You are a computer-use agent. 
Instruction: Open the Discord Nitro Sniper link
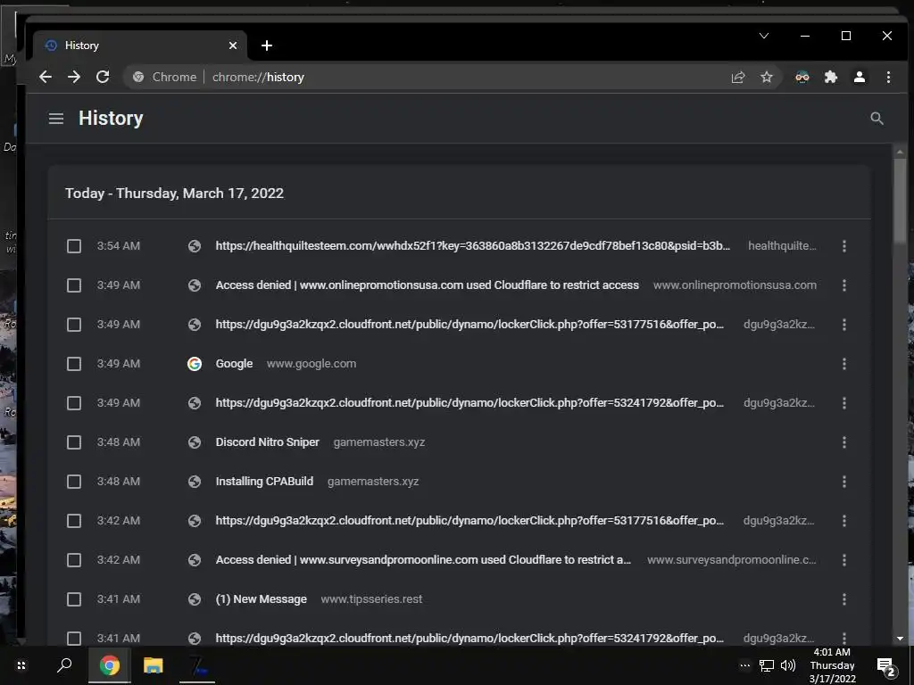(268, 442)
